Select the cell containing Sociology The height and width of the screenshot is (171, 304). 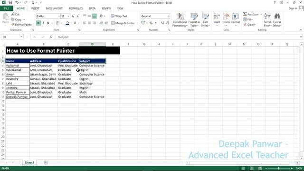point(92,84)
